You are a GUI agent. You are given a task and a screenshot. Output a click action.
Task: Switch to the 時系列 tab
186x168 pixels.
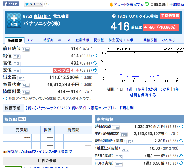[48, 40]
